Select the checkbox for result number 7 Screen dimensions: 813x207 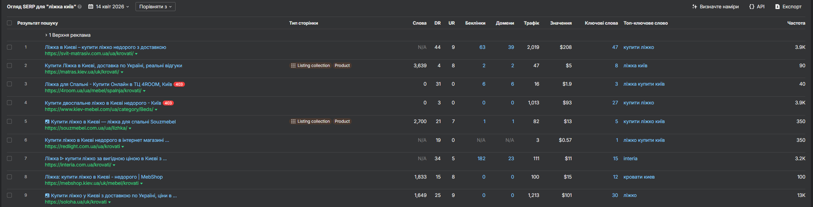point(9,158)
